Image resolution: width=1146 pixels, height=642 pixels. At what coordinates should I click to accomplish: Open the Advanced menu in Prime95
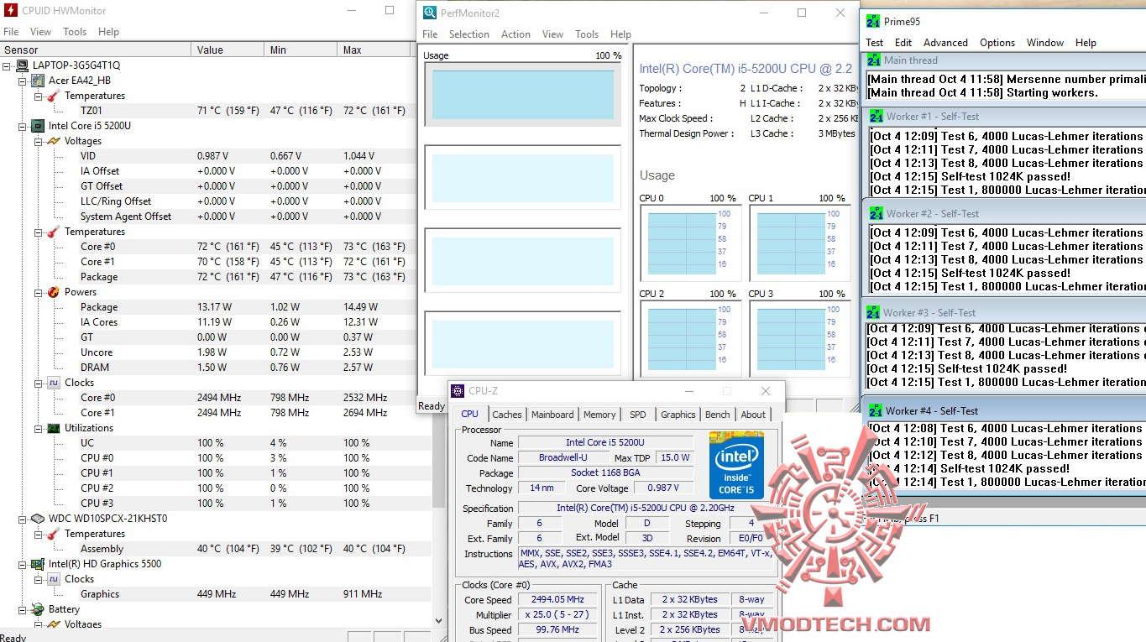tap(945, 43)
